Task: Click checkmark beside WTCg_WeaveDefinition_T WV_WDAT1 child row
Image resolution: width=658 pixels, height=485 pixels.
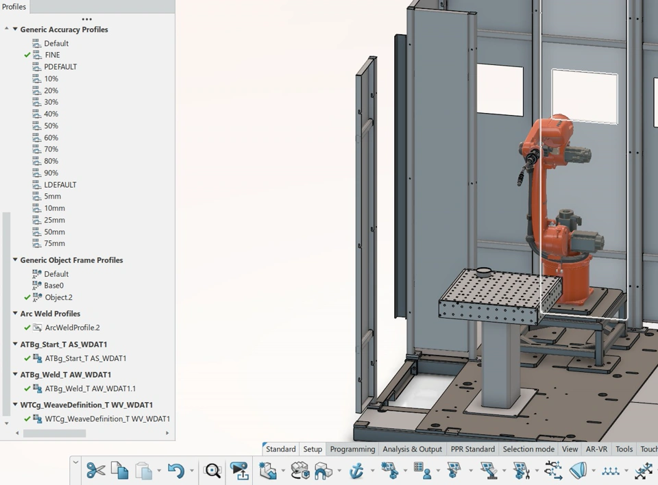Action: pos(27,419)
